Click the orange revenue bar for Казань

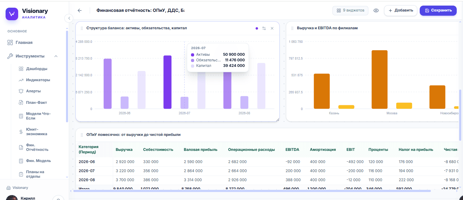(x=322, y=91)
